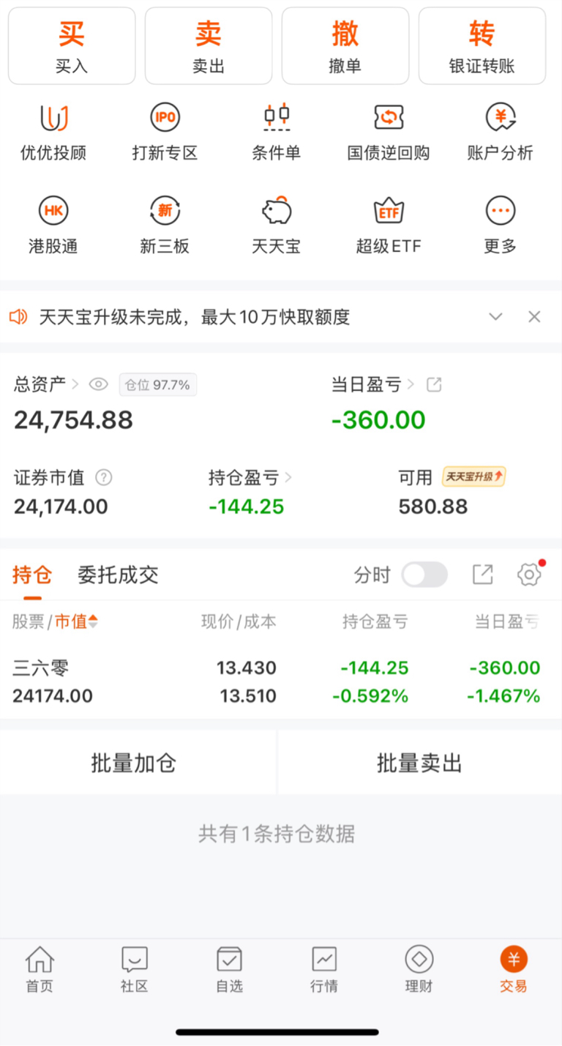
Task: Open 账户分析 account analysis icon
Action: coord(501,118)
